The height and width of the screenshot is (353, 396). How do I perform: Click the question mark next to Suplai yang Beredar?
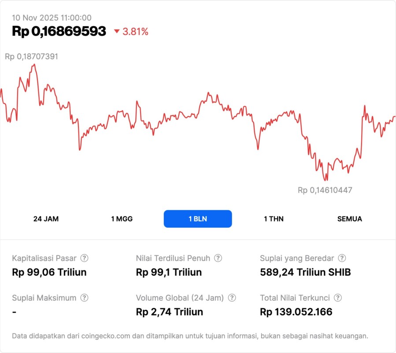(342, 258)
